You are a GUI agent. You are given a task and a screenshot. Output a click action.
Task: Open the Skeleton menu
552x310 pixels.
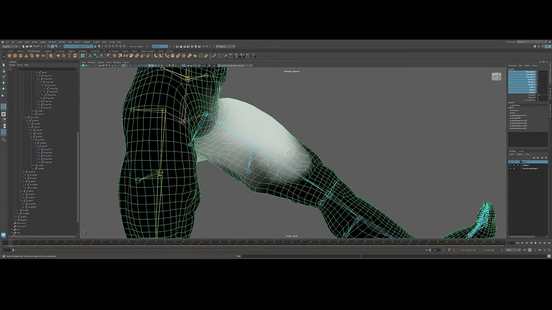[62, 42]
